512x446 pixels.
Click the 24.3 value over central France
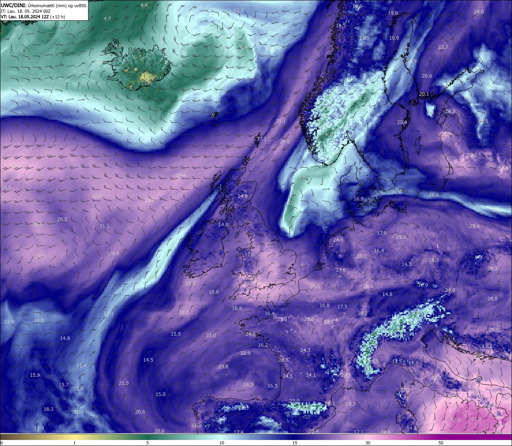pyautogui.click(x=305, y=350)
